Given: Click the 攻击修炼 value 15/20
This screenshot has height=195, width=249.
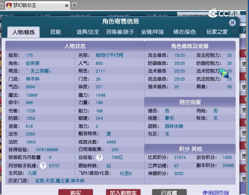Looking at the screenshot, I should click(x=179, y=55).
